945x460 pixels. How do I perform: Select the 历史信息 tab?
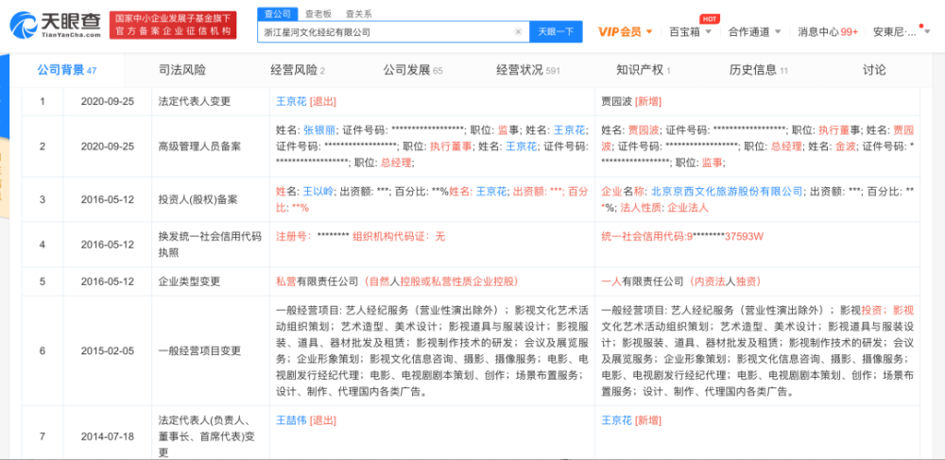click(759, 71)
